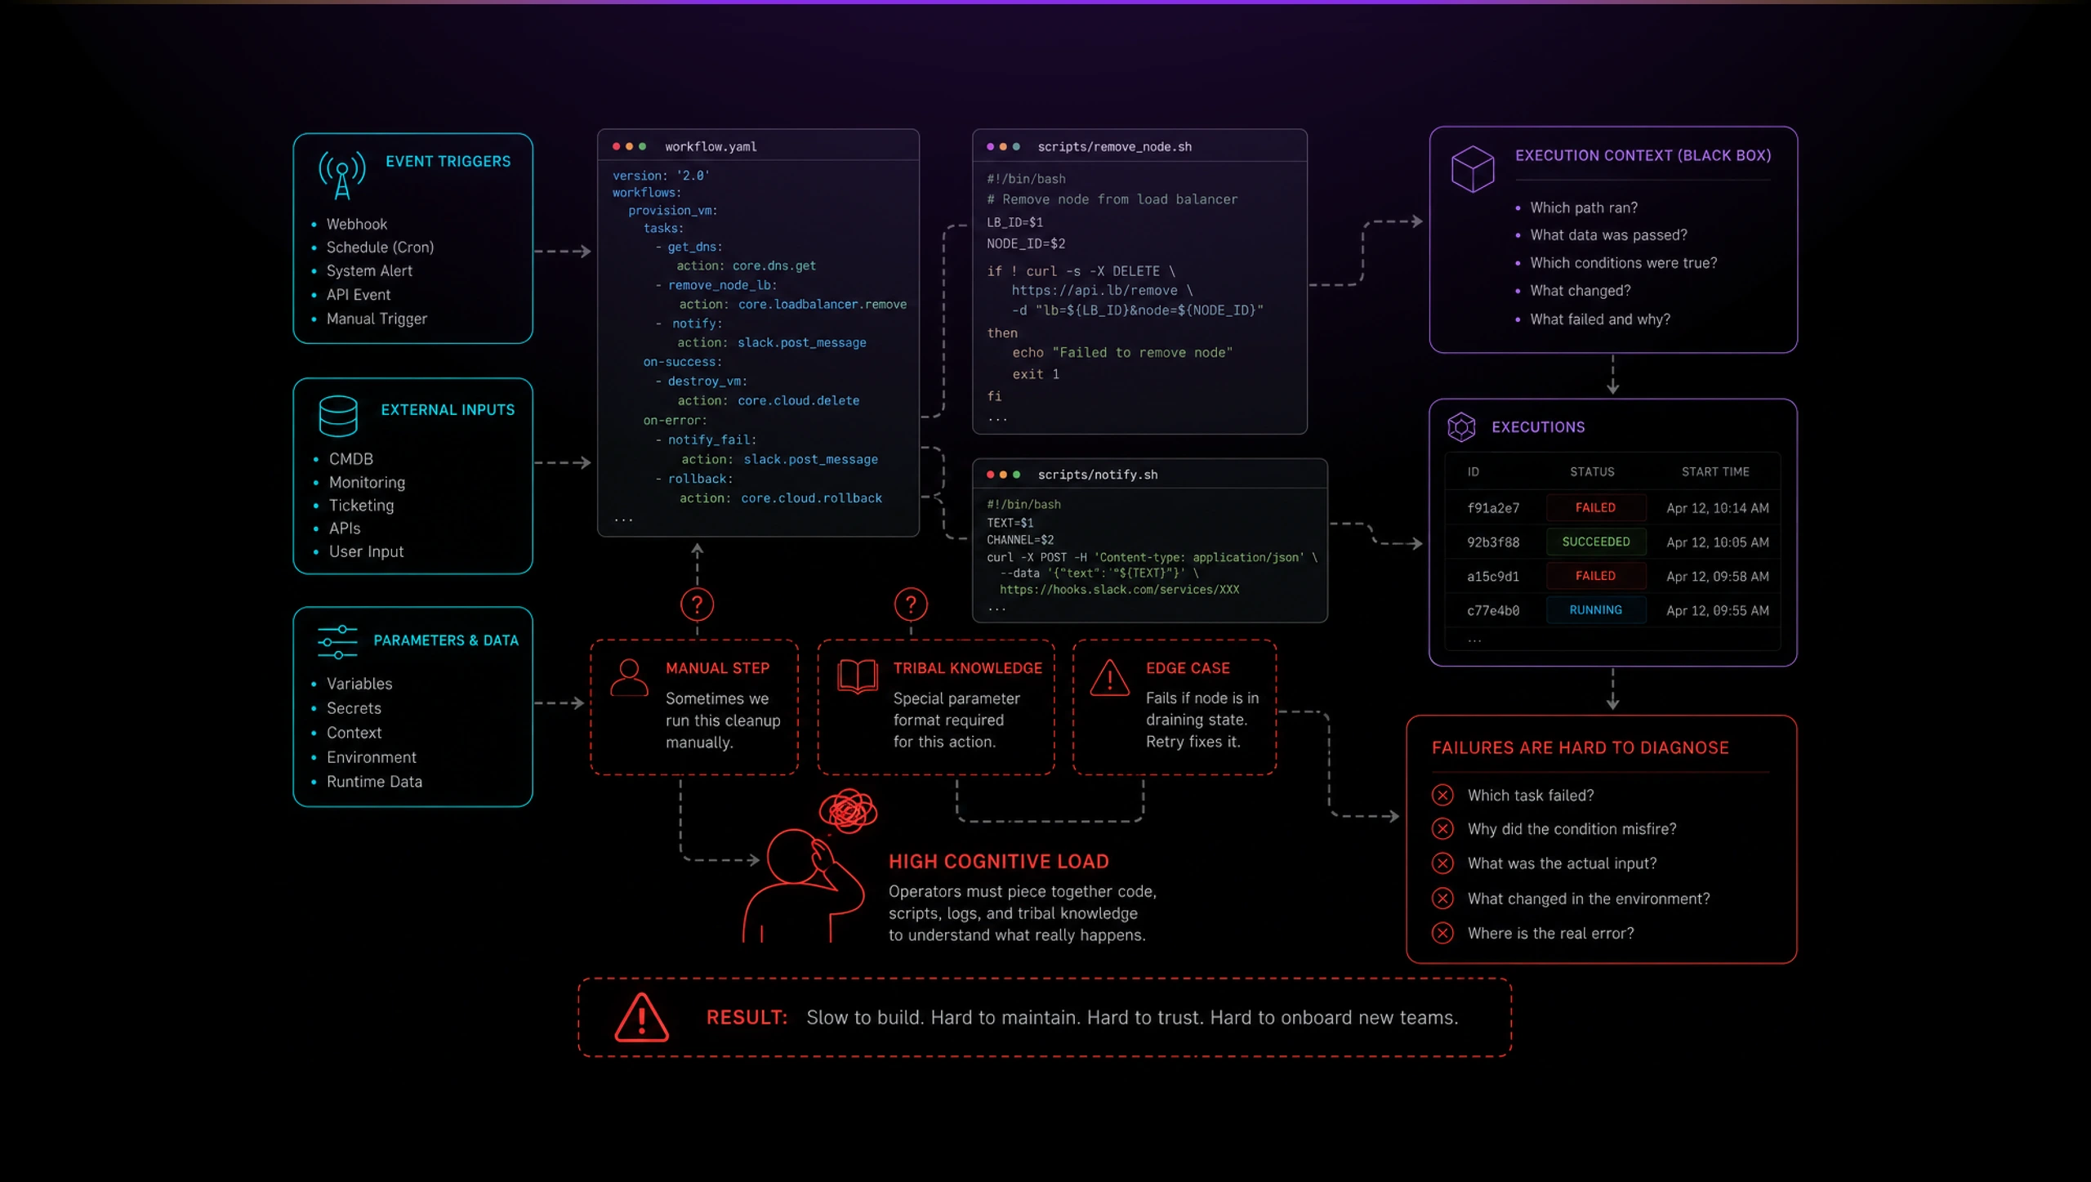Click X icon beside 'Where is the real error?'
Image resolution: width=2091 pixels, height=1182 pixels.
pos(1442,933)
